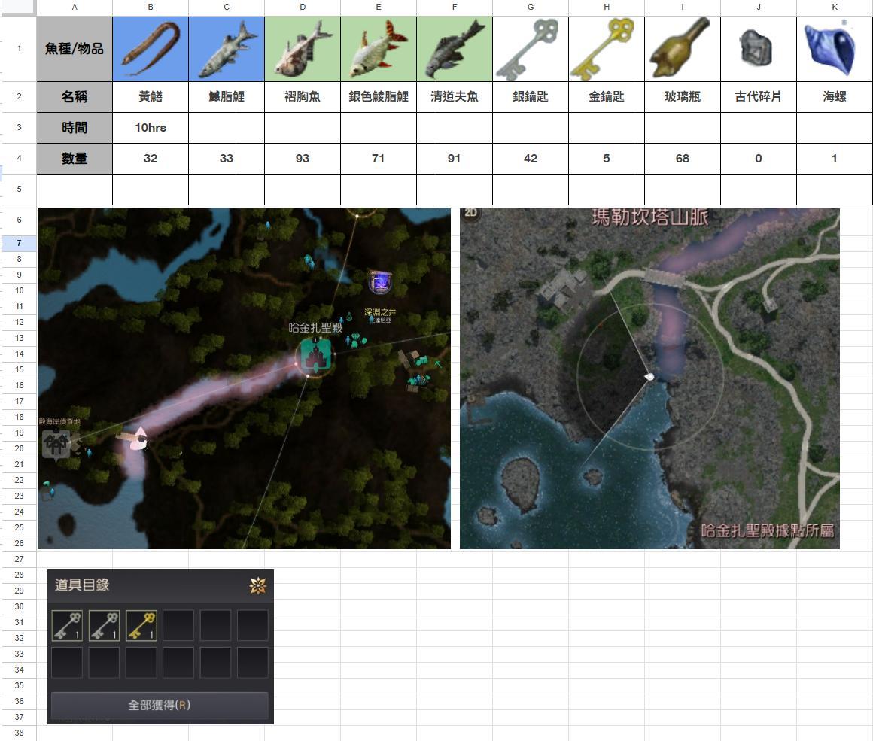The height and width of the screenshot is (741, 873).
Task: Click the 2D badge on right map
Action: pos(470,213)
